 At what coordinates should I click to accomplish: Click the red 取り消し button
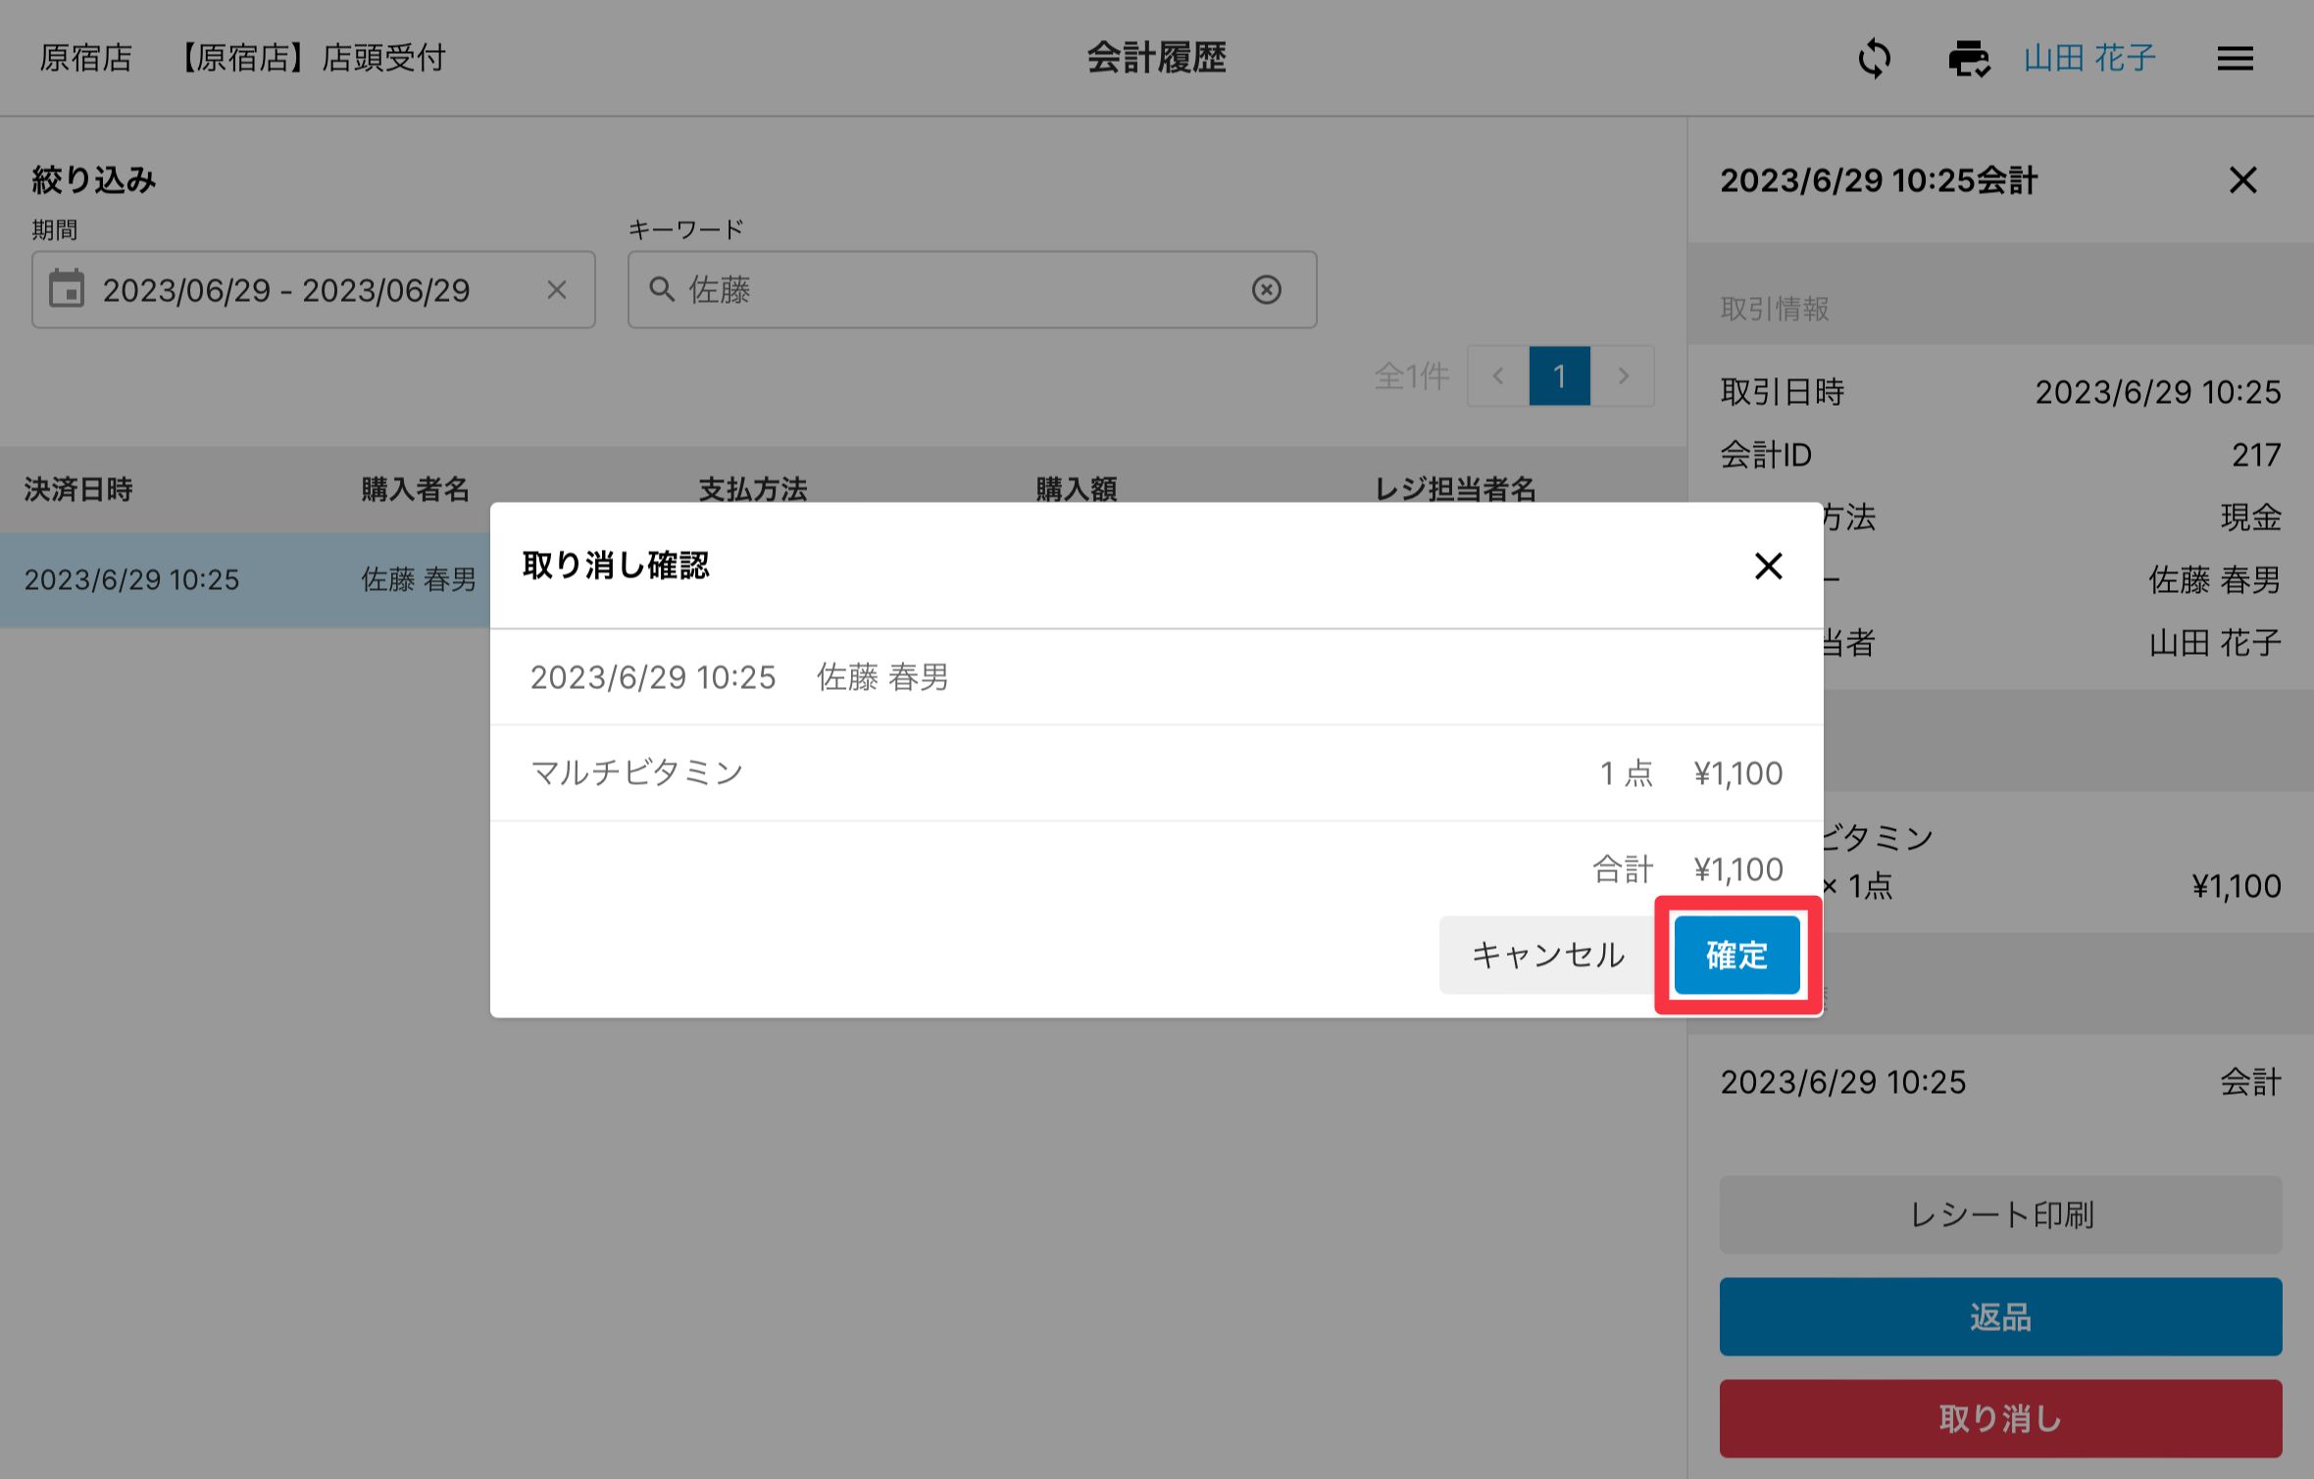[x=2000, y=1418]
